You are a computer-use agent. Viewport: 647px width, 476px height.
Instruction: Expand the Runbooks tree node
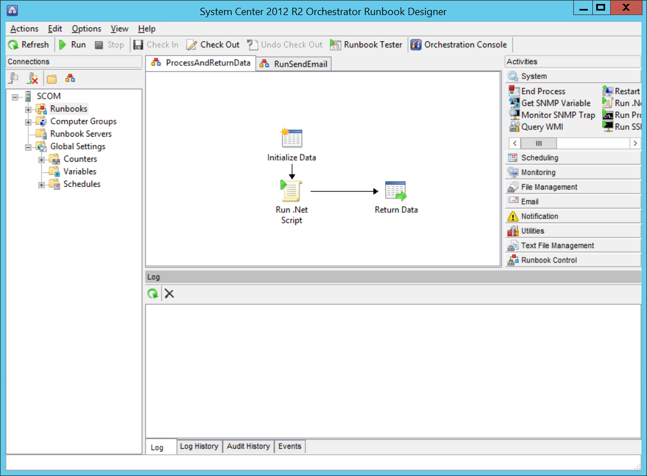point(28,110)
